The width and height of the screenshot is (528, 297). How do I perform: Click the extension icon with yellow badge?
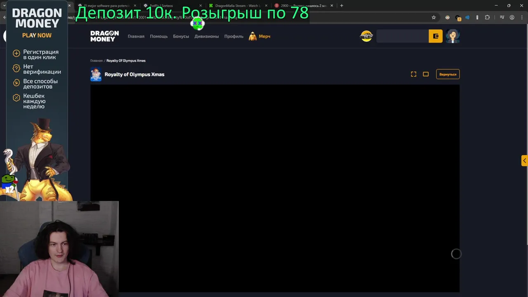[457, 18]
